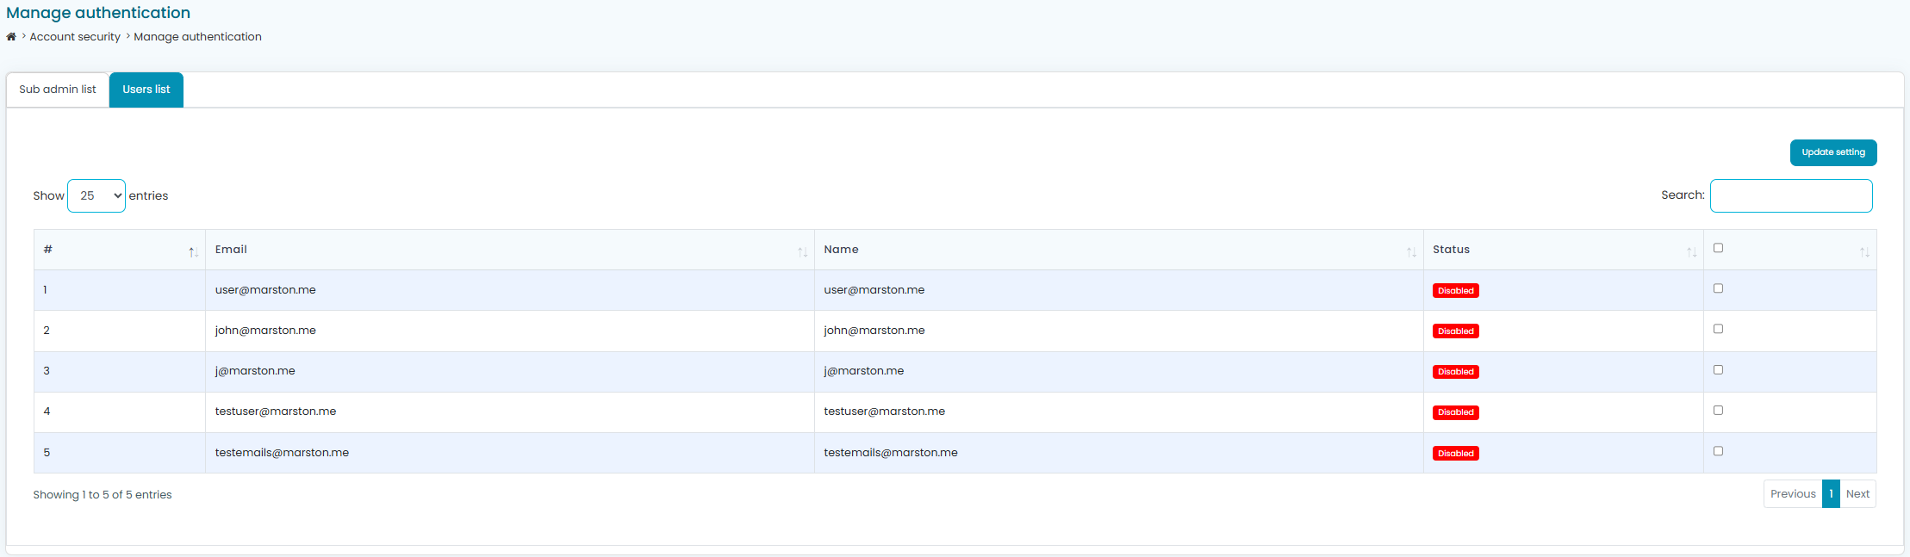Focus the Search input field

(1791, 195)
